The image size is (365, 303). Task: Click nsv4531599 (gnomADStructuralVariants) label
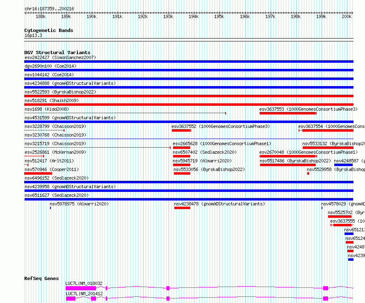(70, 118)
